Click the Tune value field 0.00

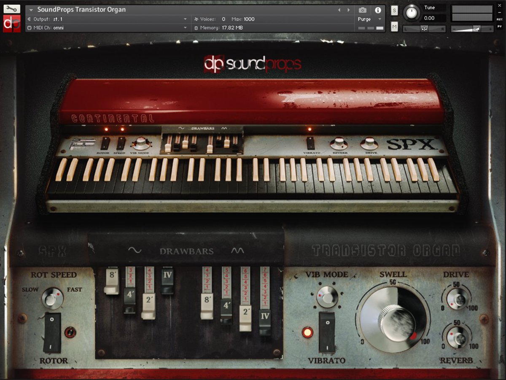434,18
